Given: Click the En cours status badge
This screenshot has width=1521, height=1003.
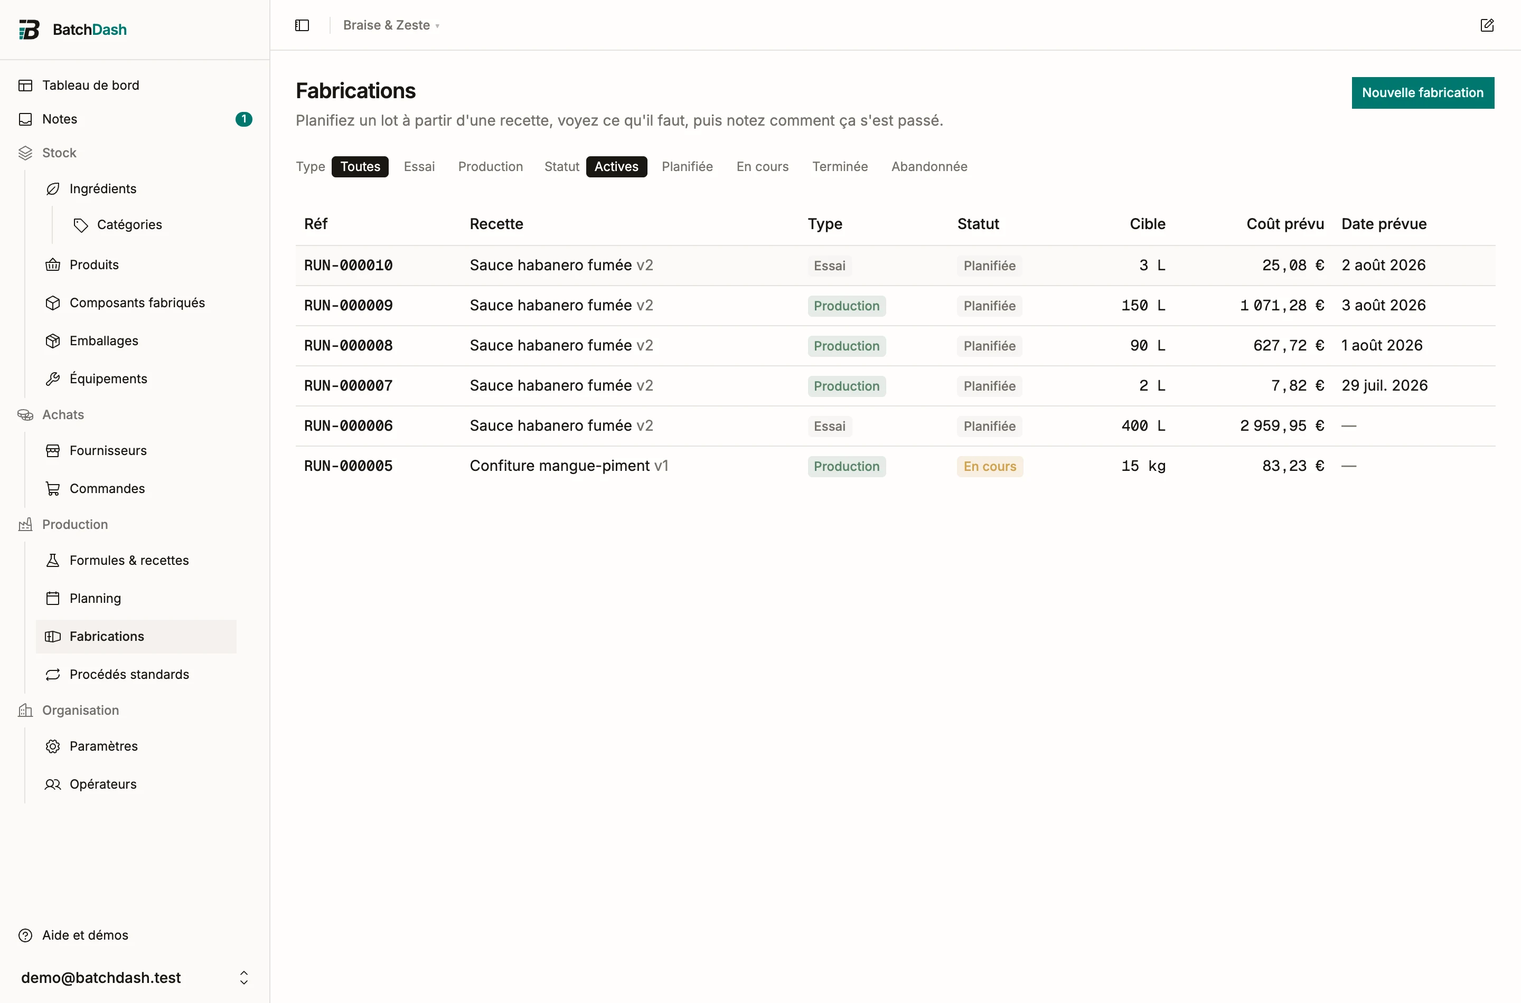Looking at the screenshot, I should point(989,466).
